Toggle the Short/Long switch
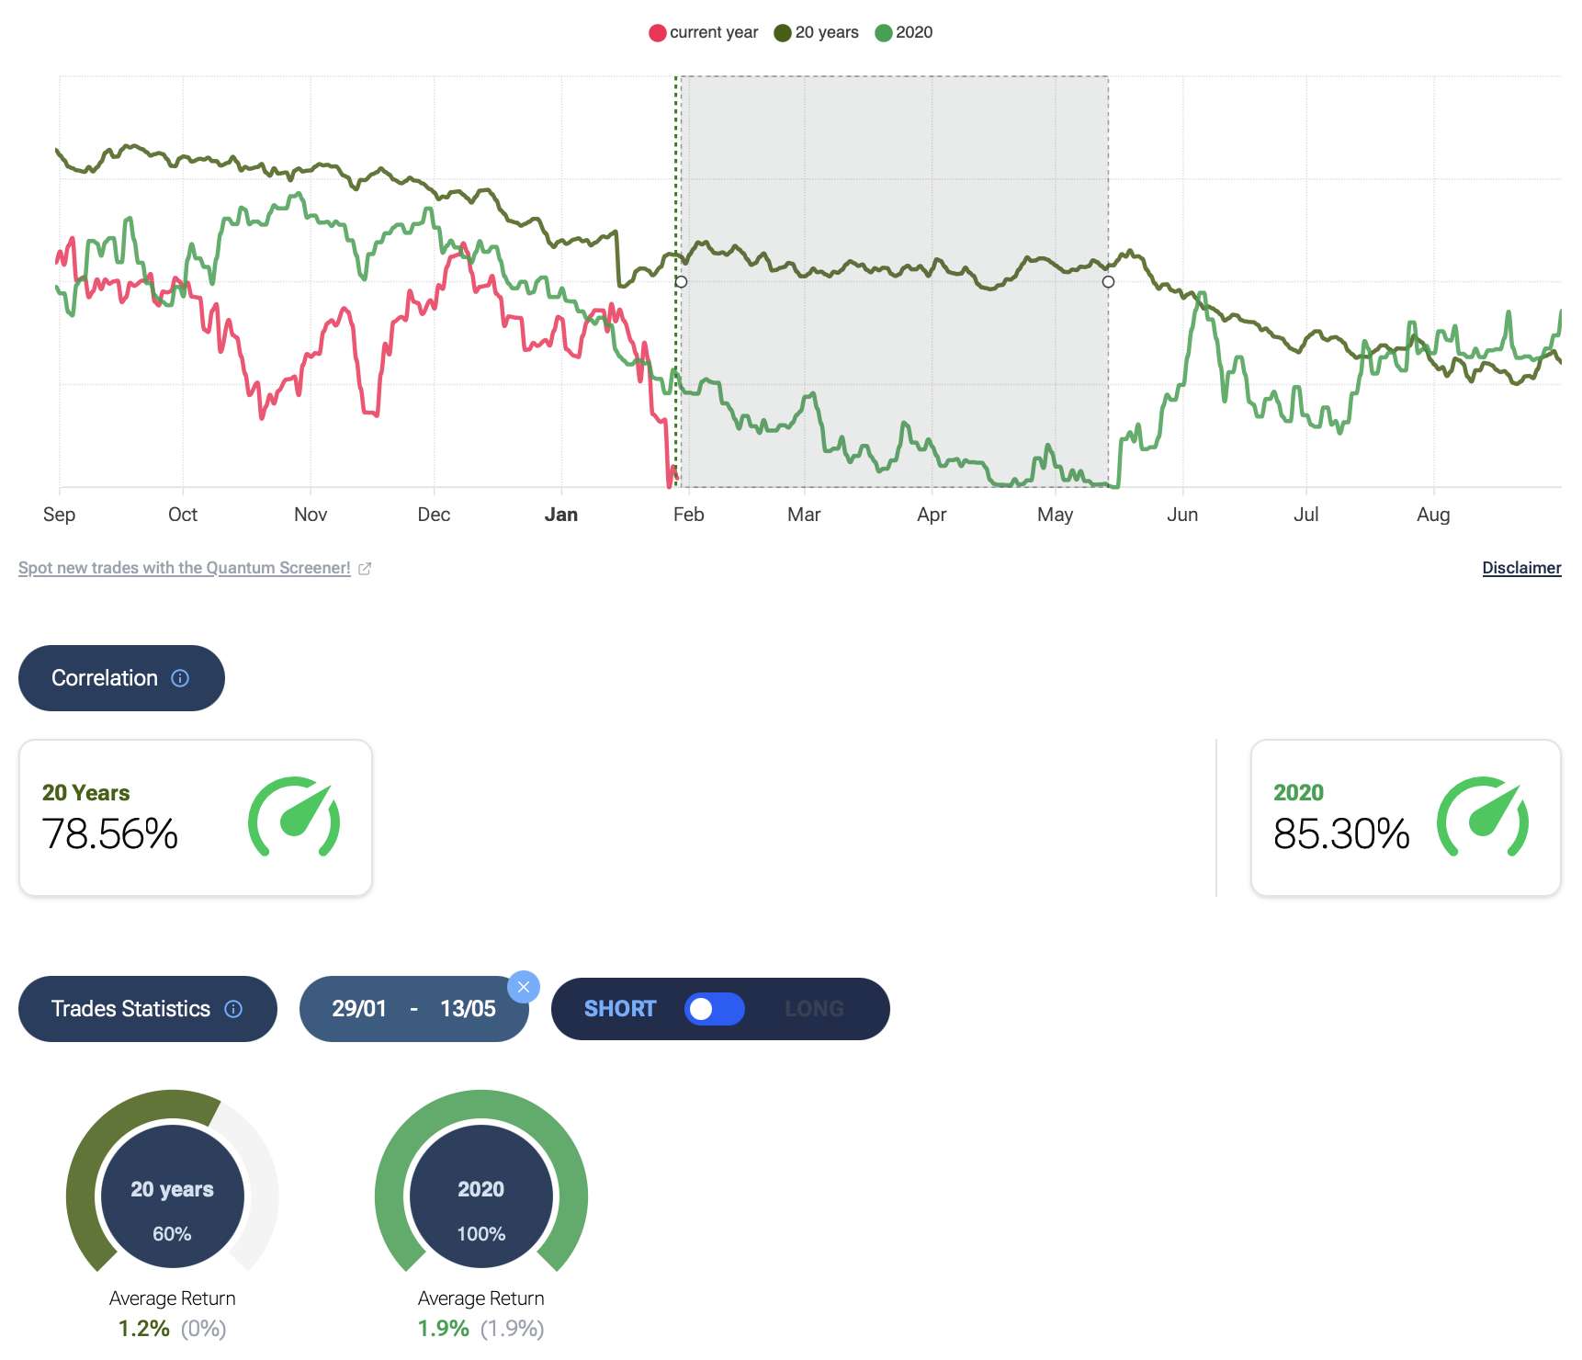The height and width of the screenshot is (1360, 1582). (x=714, y=1009)
